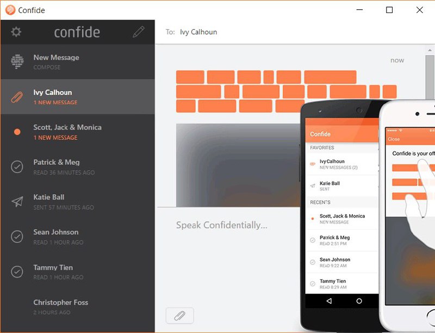Click the read checkmark next to Sean Johnson
The image size is (435, 333).
(17, 236)
